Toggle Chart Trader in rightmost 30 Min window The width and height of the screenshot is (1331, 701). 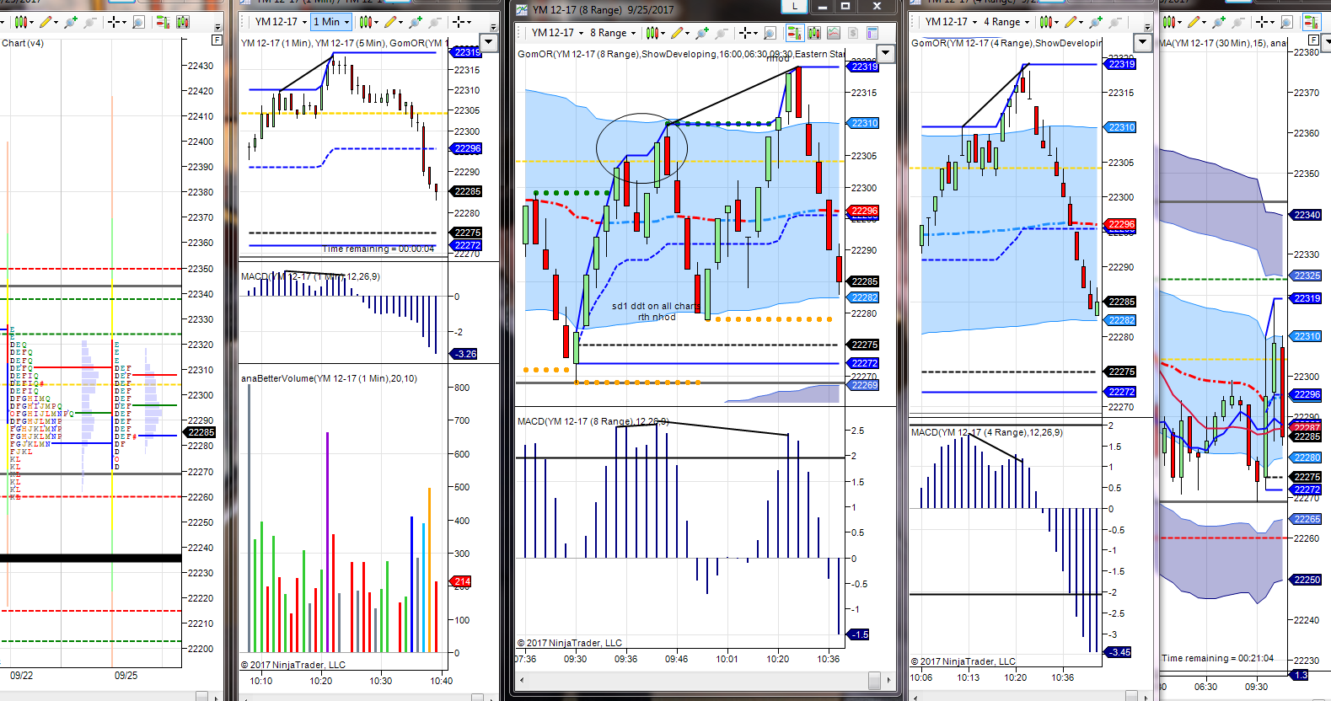(1312, 22)
